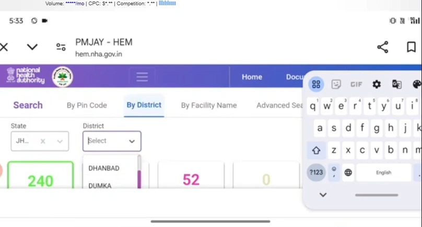
Task: Select the By District tab
Action: click(x=144, y=105)
